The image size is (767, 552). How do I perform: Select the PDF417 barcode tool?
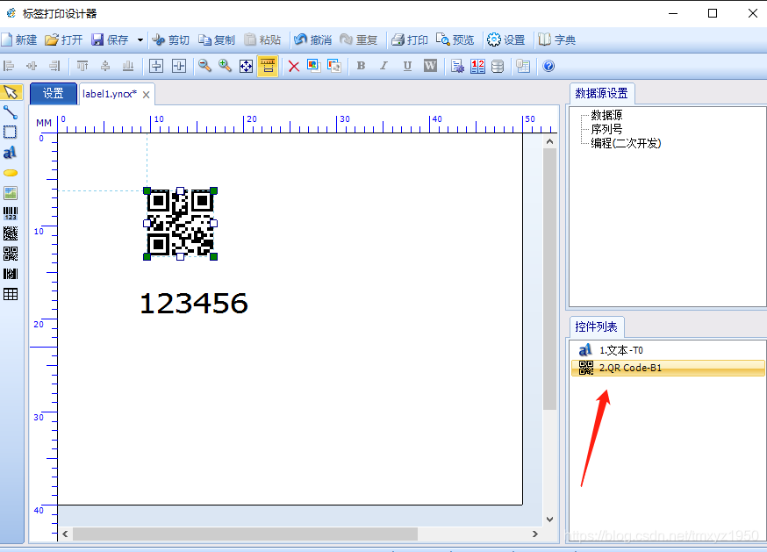click(x=11, y=274)
